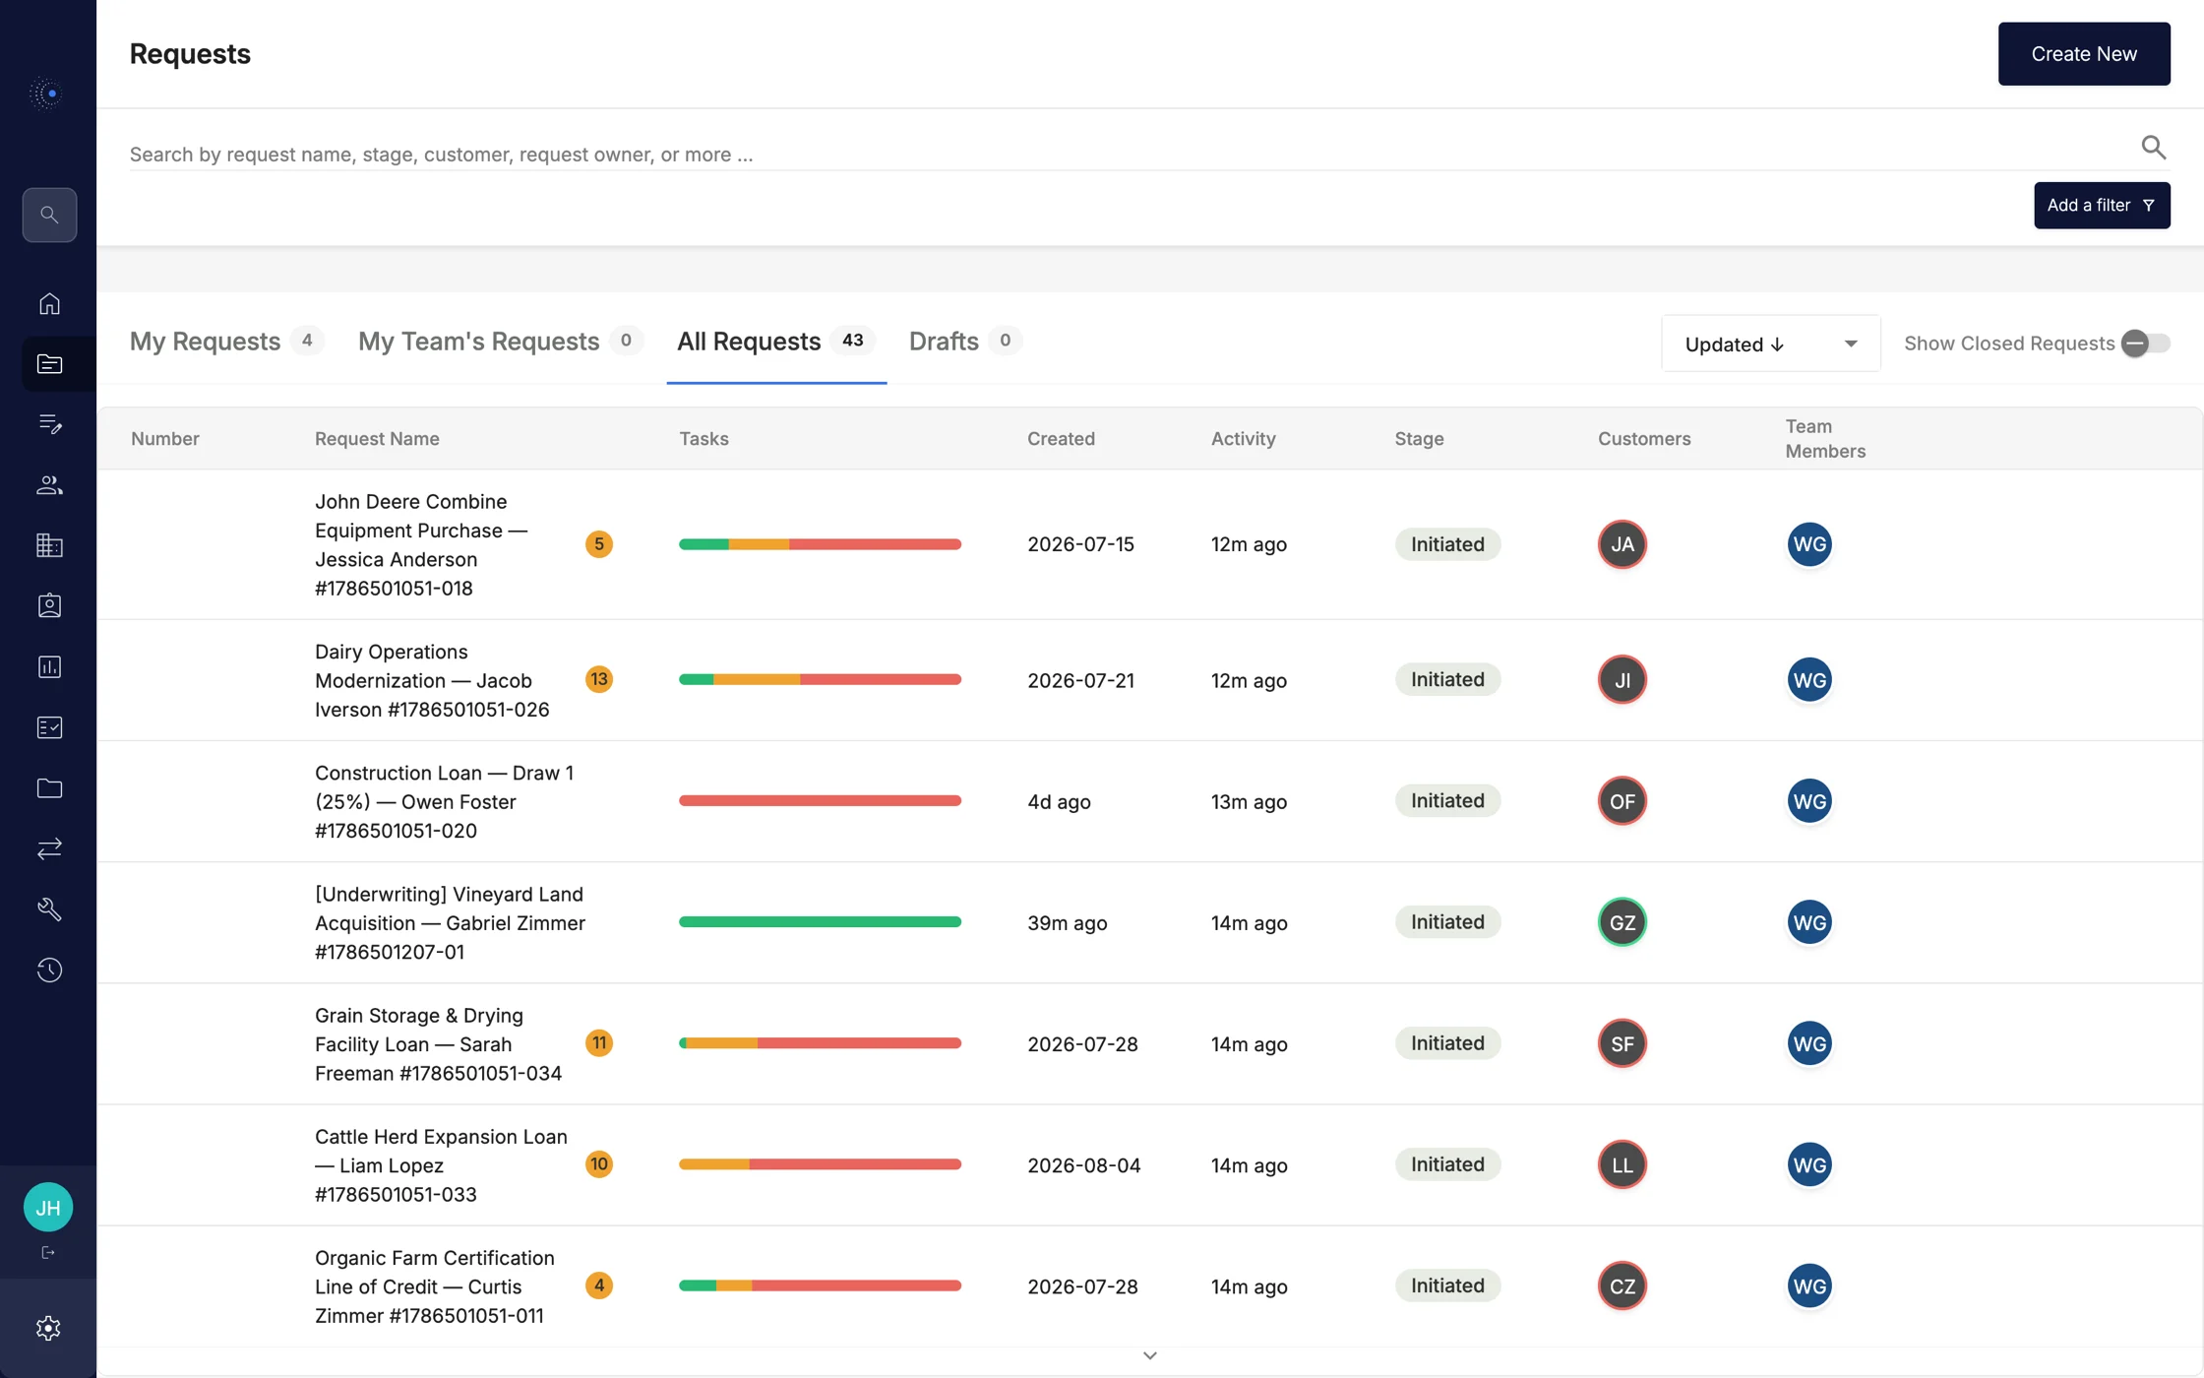The image size is (2204, 1378).
Task: Click Number column header
Action: [x=164, y=439]
